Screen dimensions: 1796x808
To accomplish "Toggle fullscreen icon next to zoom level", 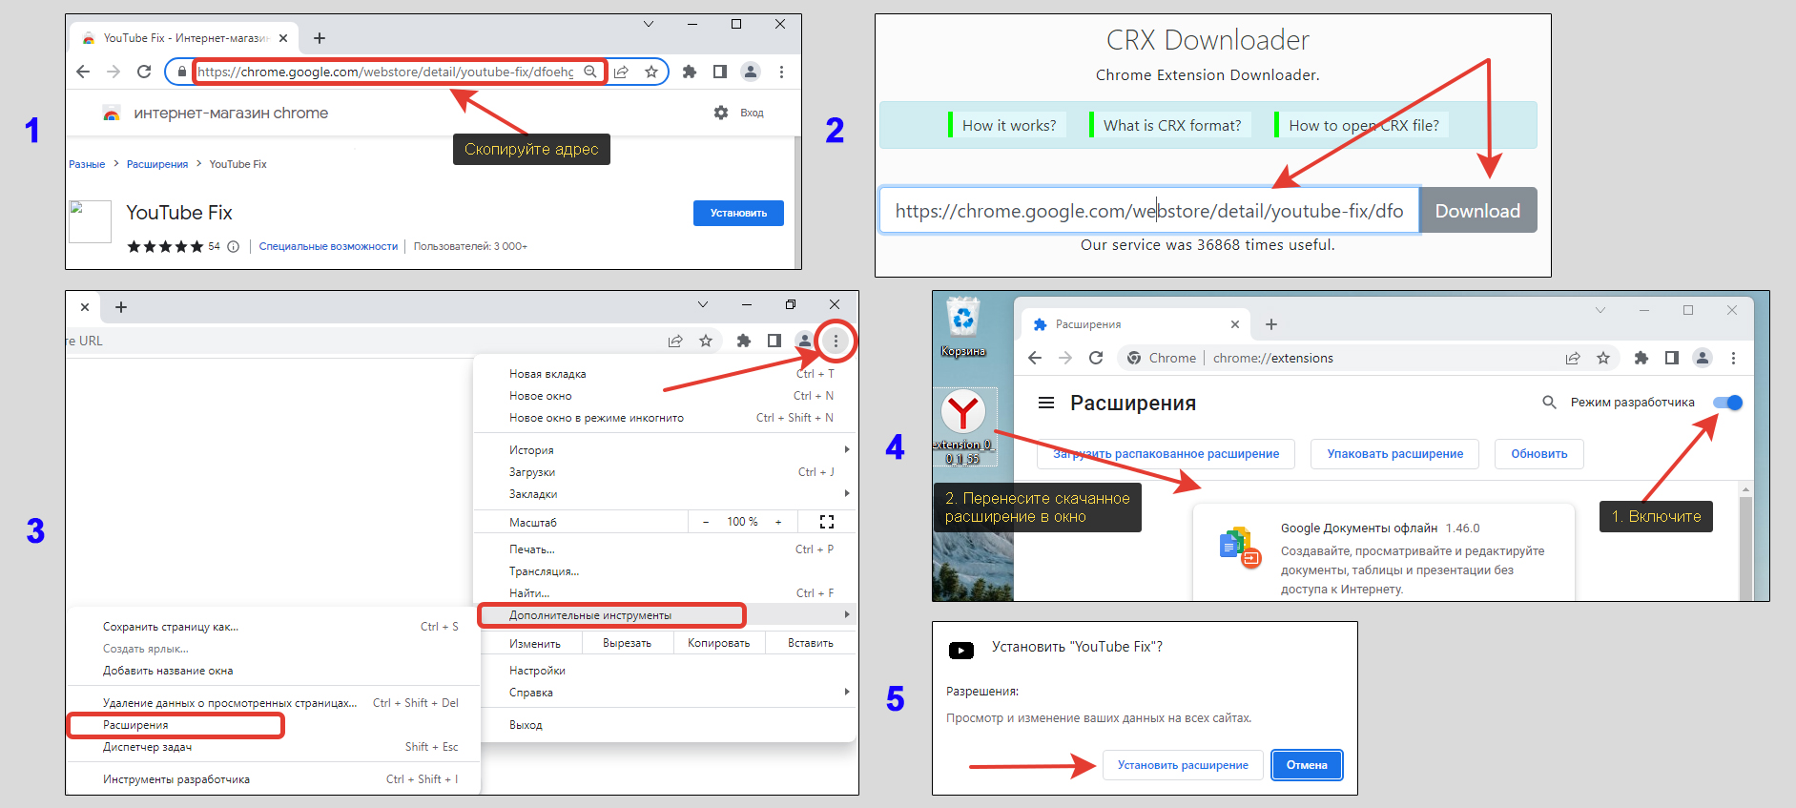I will [827, 522].
